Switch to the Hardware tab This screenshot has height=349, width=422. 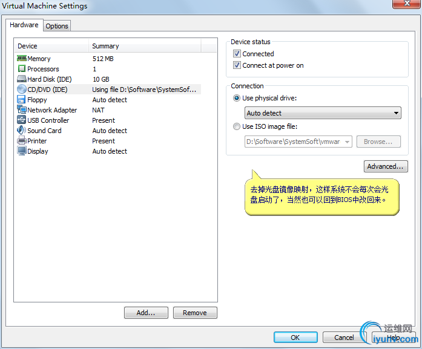point(24,25)
